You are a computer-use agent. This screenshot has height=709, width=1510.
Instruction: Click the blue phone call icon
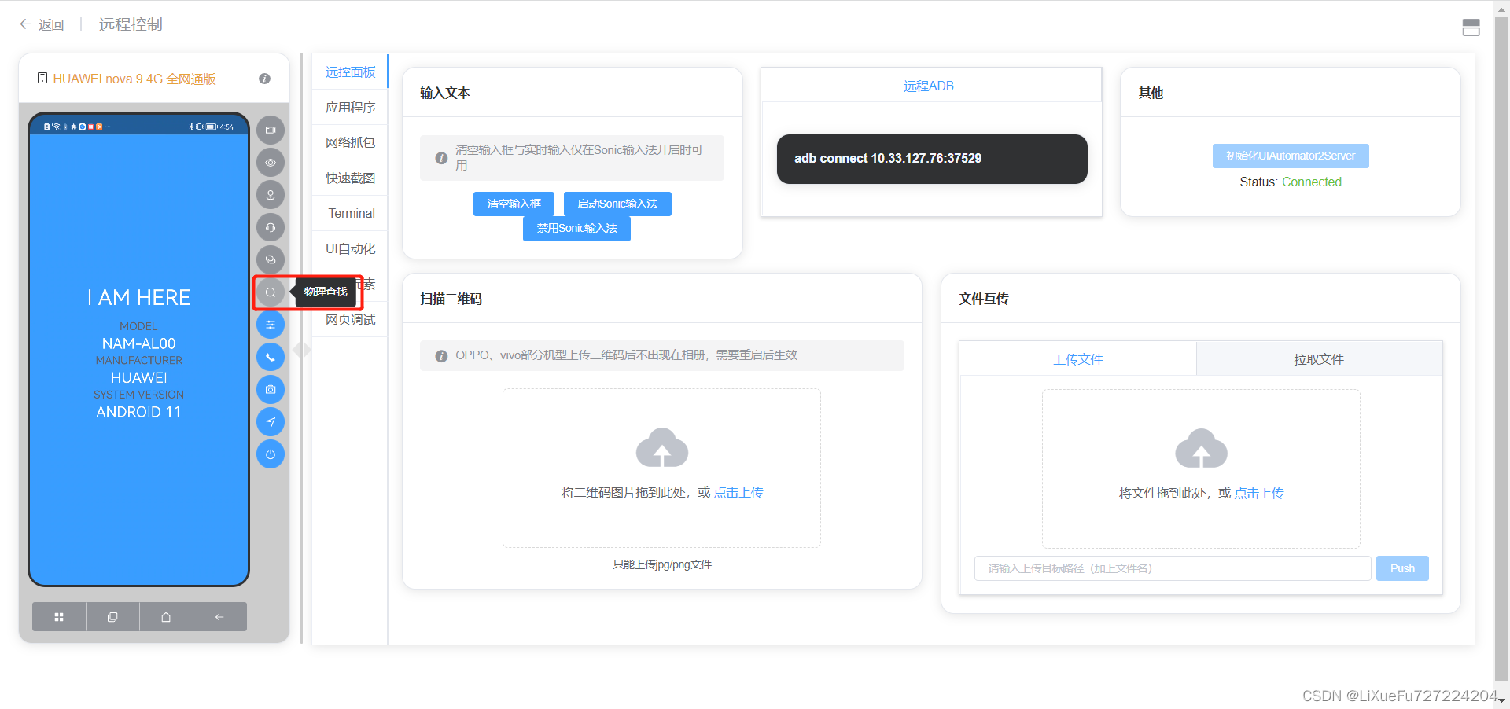270,356
